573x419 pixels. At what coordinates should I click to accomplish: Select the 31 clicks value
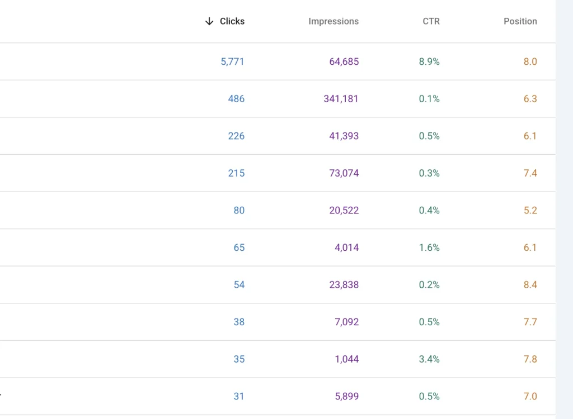point(238,396)
